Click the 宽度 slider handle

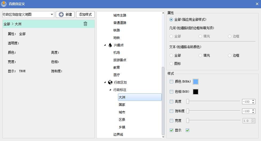coord(188,121)
